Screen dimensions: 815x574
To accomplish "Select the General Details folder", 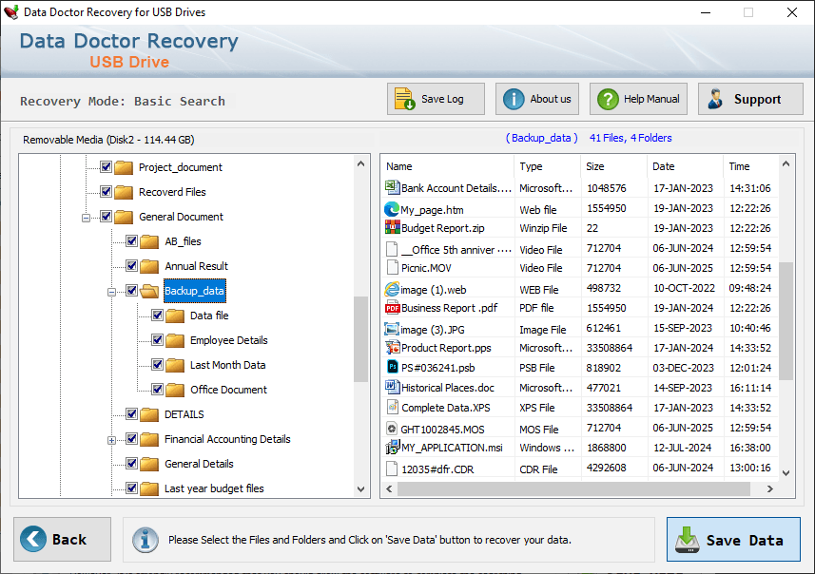I will click(x=199, y=464).
